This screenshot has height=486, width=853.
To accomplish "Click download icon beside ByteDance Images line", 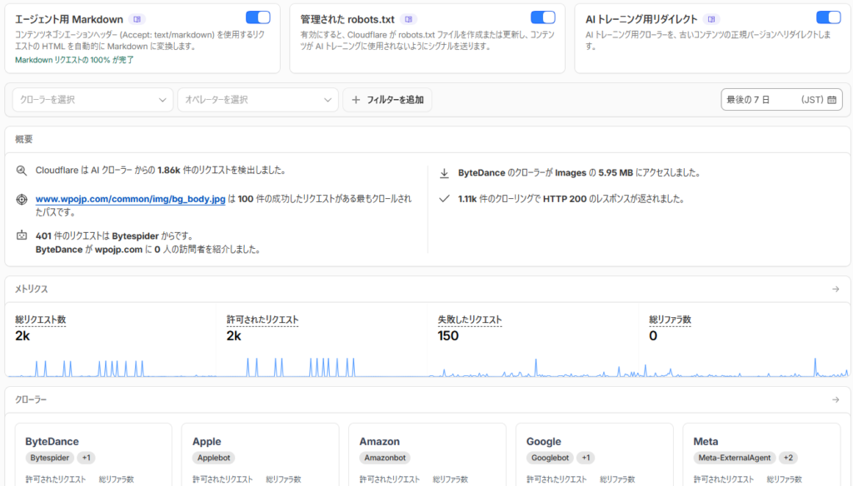I will point(444,173).
